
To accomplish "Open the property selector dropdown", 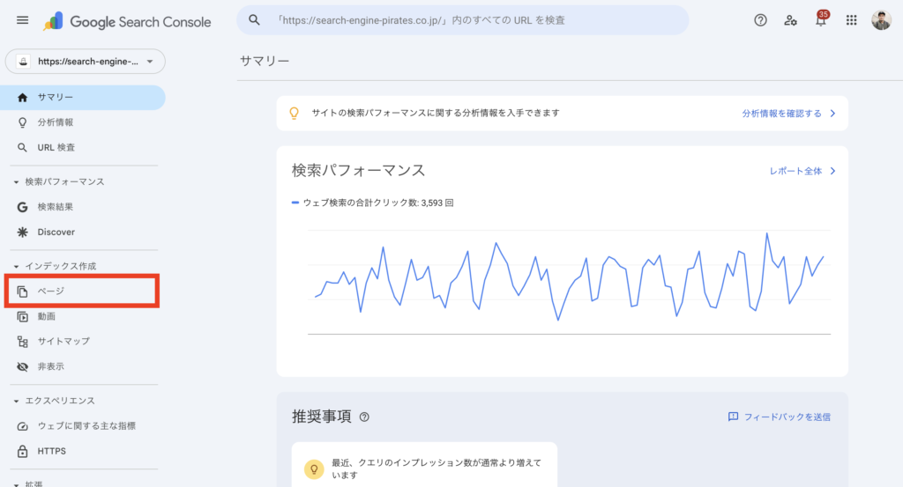I will [86, 62].
